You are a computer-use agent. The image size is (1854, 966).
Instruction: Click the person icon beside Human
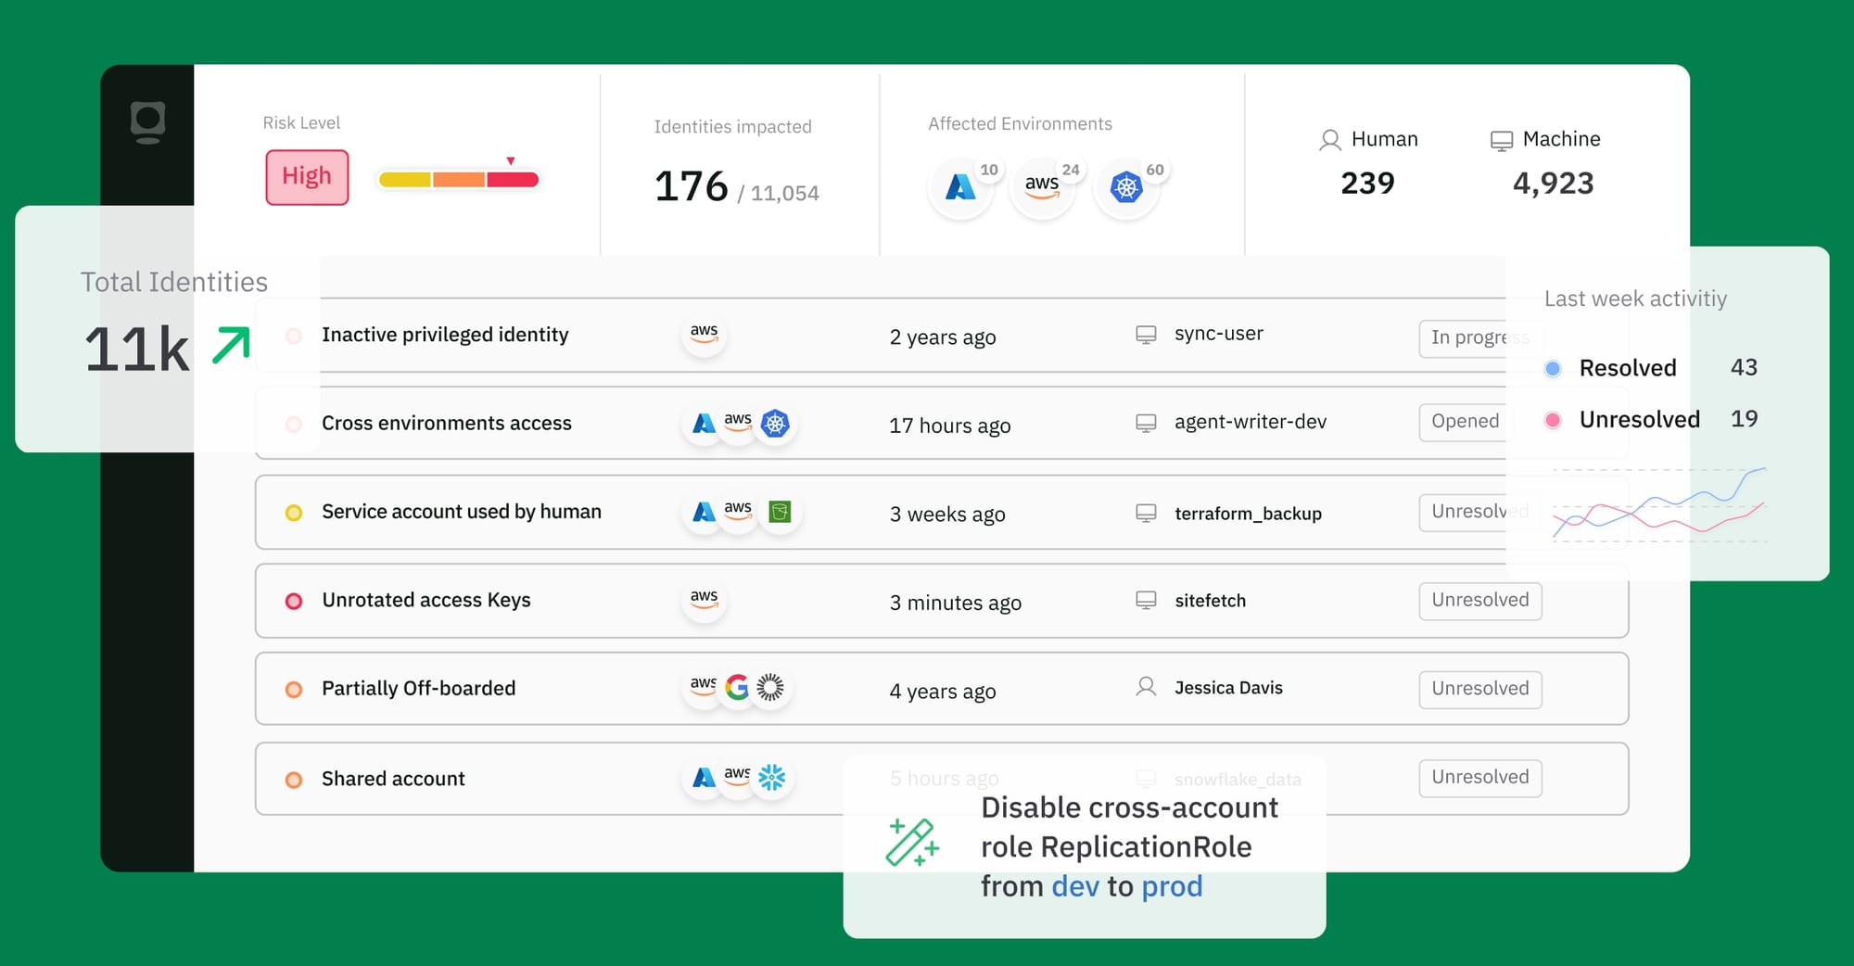click(x=1330, y=140)
